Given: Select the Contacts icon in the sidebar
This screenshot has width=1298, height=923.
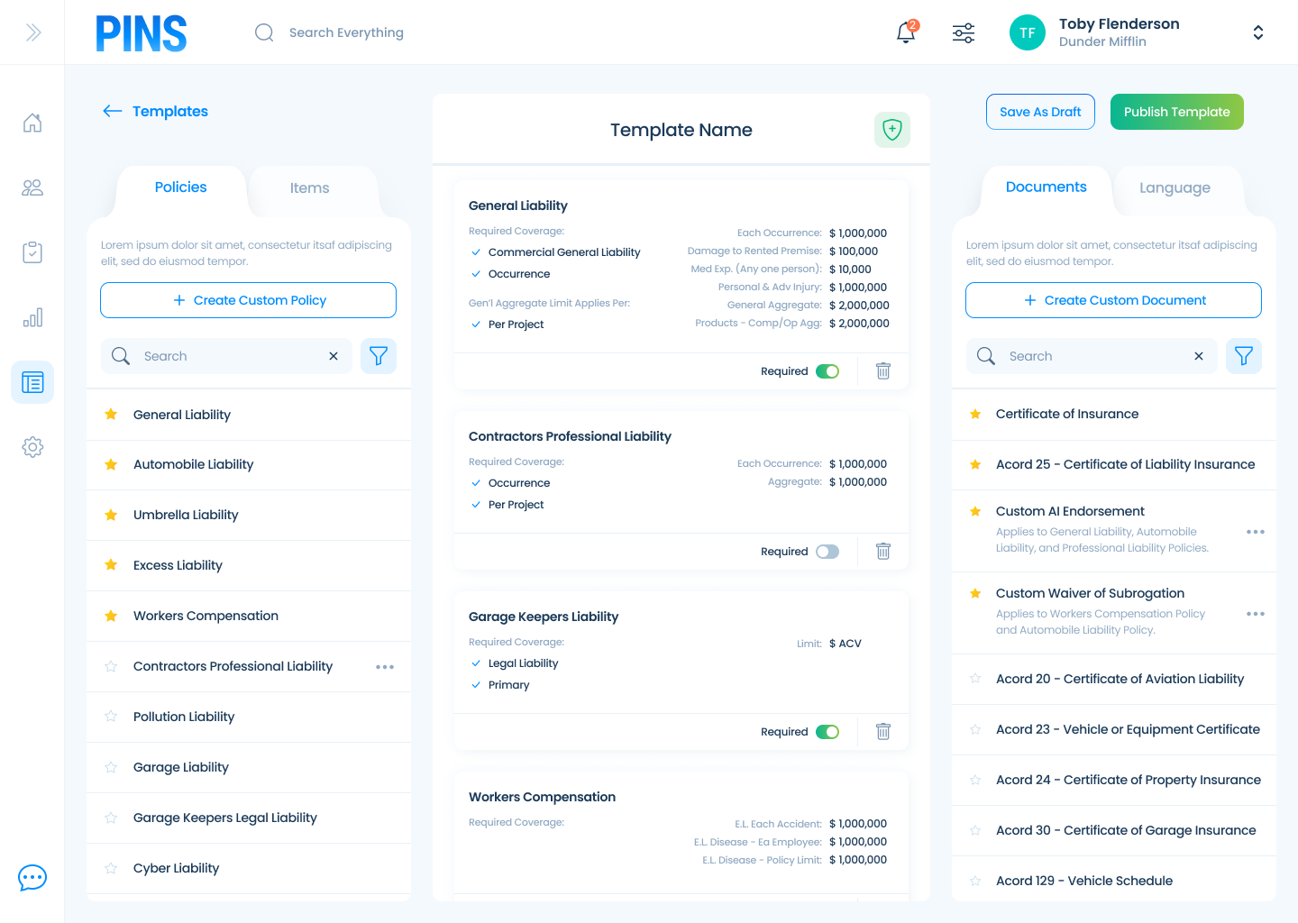Looking at the screenshot, I should coord(32,187).
